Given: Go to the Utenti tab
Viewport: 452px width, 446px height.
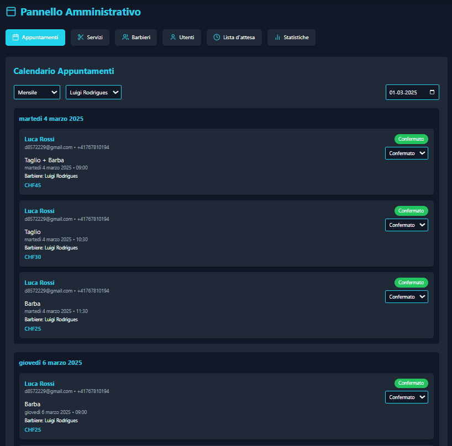Looking at the screenshot, I should pyautogui.click(x=182, y=38).
